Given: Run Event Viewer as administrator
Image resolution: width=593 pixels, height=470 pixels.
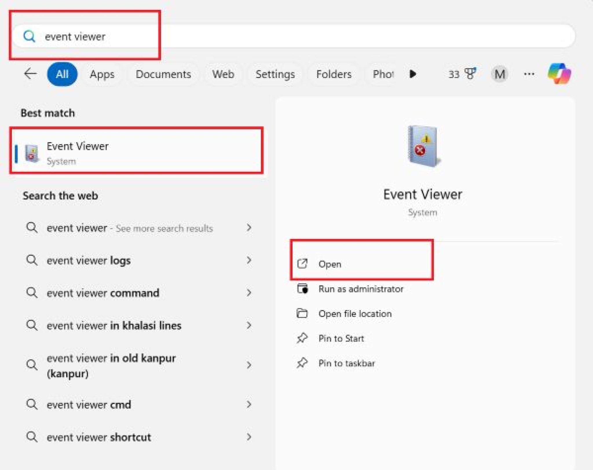Looking at the screenshot, I should coord(361,289).
